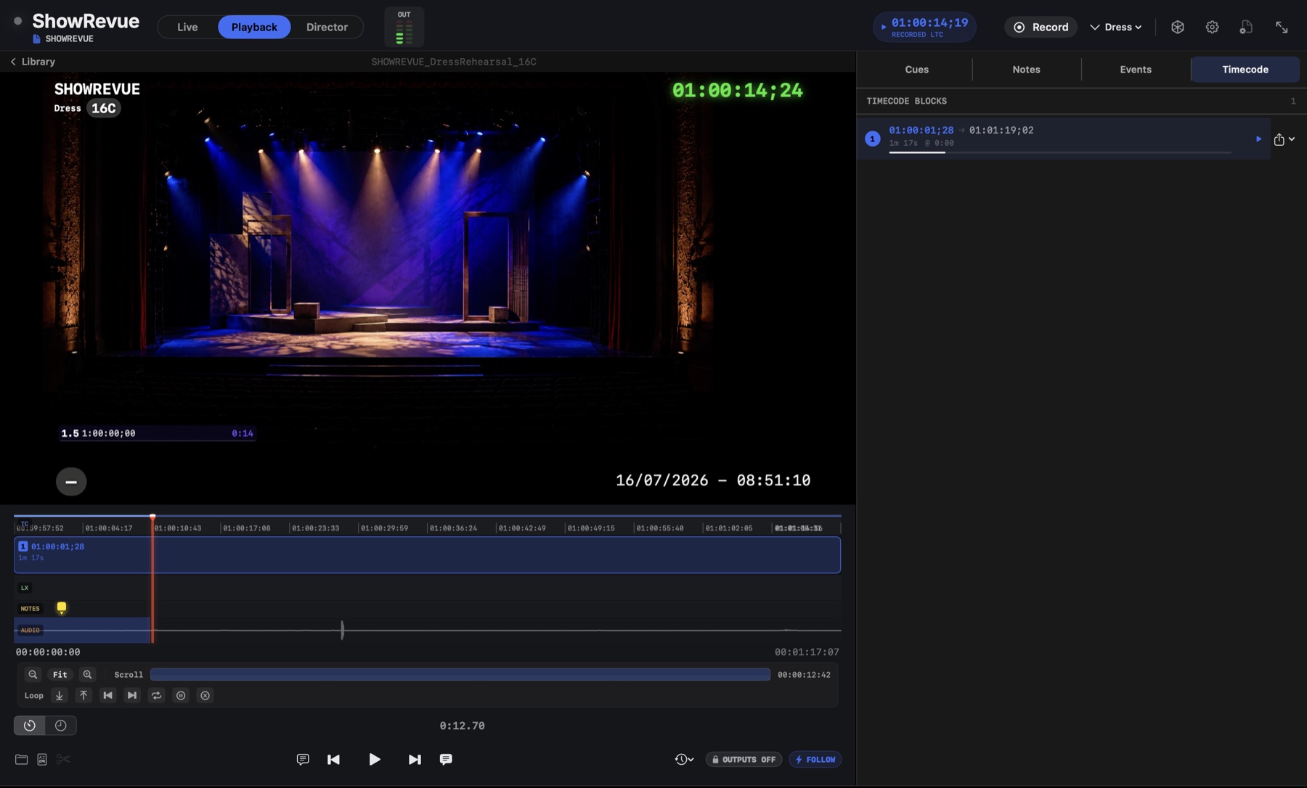
Task: Zoom in the timeline with plus magnifier
Action: point(87,675)
